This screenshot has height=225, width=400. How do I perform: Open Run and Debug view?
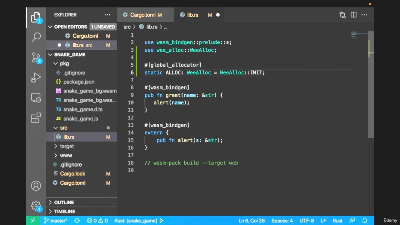point(36,77)
